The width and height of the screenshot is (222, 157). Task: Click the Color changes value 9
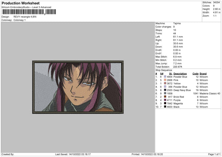point(174,27)
